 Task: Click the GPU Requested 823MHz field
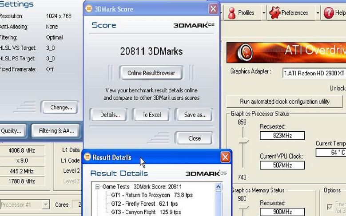[282, 136]
